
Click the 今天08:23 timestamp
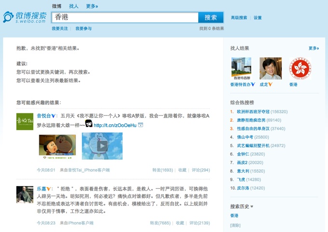tap(46, 223)
